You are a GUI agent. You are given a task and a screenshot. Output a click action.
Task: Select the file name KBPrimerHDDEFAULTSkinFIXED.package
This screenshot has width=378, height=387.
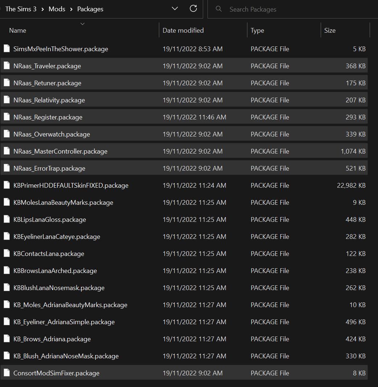71,185
